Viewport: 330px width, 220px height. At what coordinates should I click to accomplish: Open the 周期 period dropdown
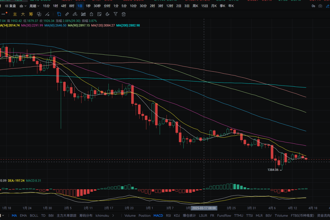(34, 6)
